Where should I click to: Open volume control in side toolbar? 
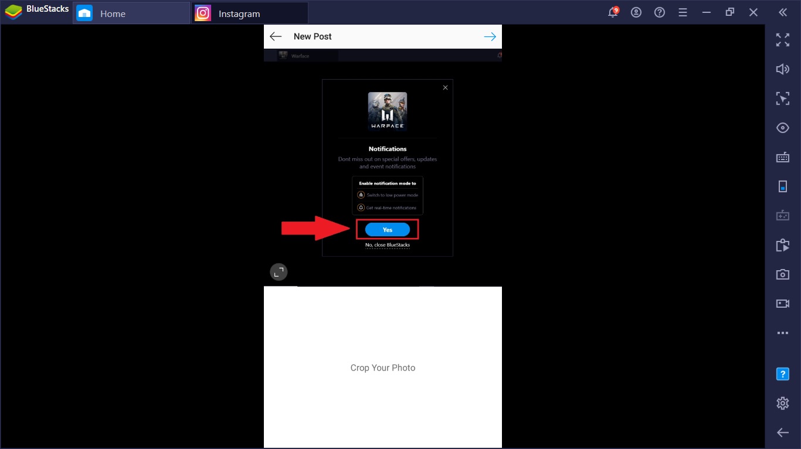783,69
